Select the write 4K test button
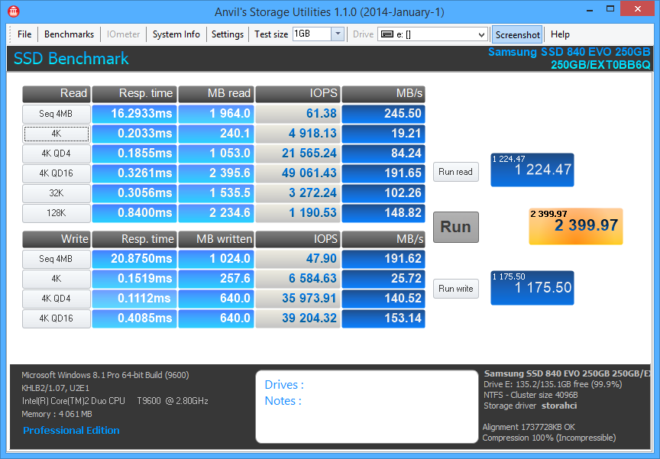The width and height of the screenshot is (660, 459). coord(57,279)
